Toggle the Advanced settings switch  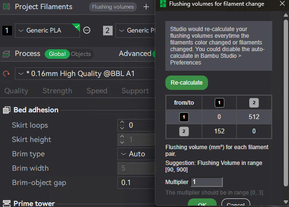click(154, 54)
